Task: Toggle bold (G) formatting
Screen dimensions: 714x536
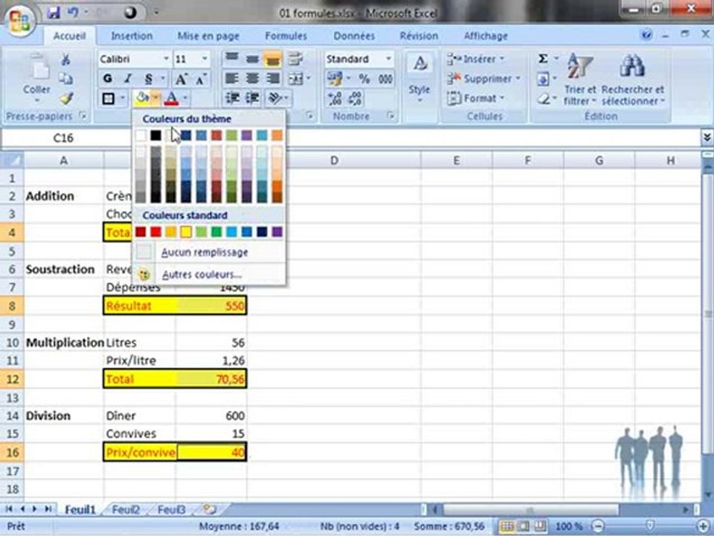Action: (x=108, y=78)
